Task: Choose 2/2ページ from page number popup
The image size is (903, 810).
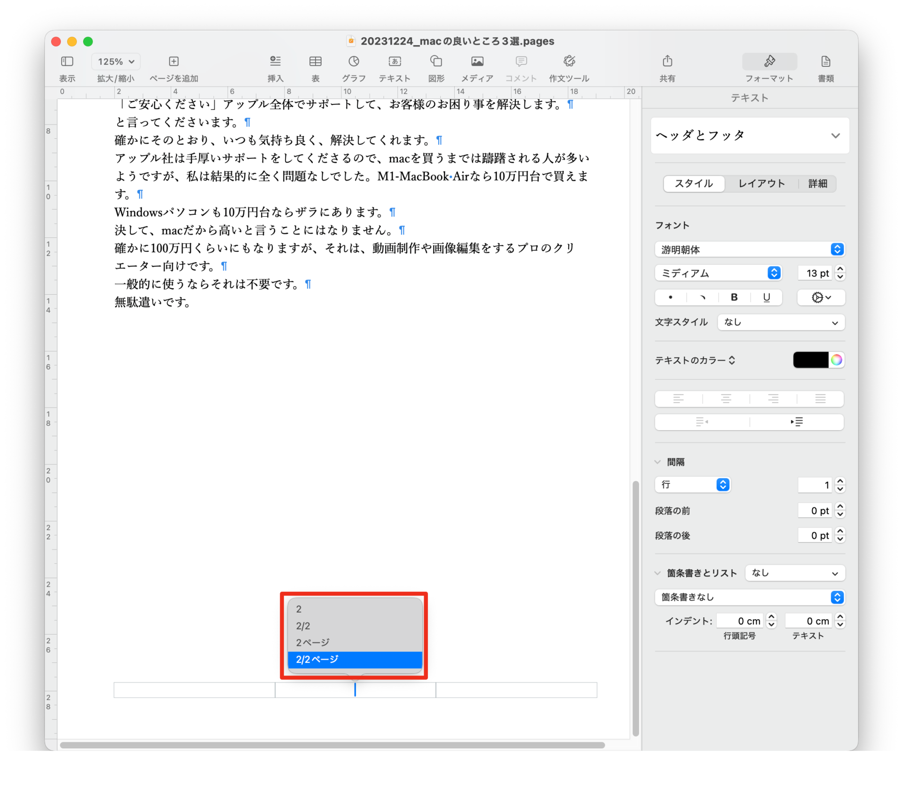Action: coord(355,660)
